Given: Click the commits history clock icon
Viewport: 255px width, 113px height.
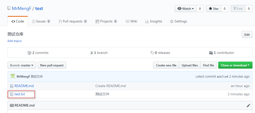Looking at the screenshot, I should [29, 53].
